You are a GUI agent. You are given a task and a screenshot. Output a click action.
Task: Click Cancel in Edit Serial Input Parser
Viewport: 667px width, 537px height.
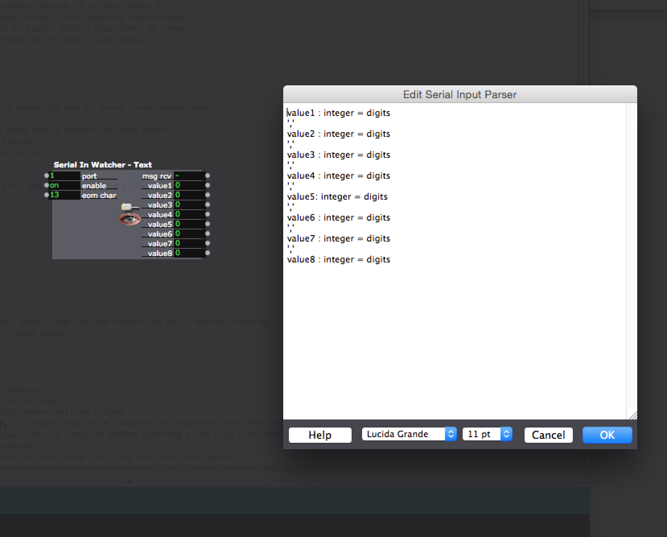[x=548, y=435]
